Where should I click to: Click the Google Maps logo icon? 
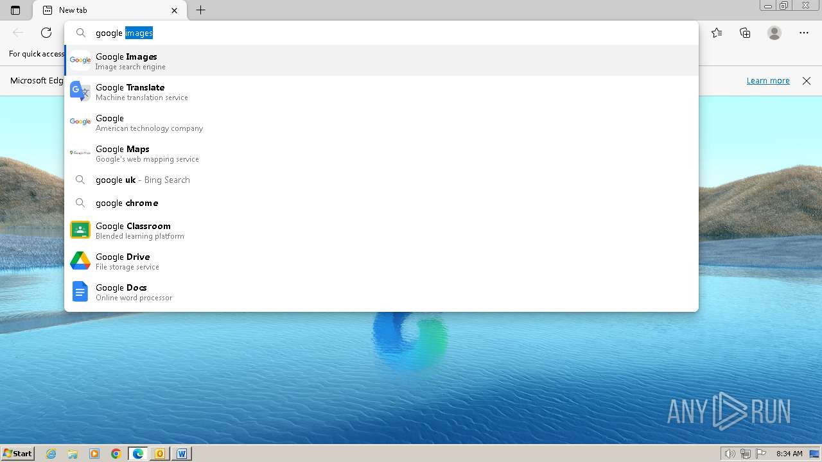80,153
